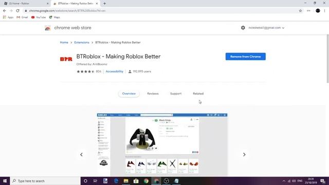Viewport: 329px width, 185px height.
Task: Click the page vertical scrollbar
Action: pos(327,59)
